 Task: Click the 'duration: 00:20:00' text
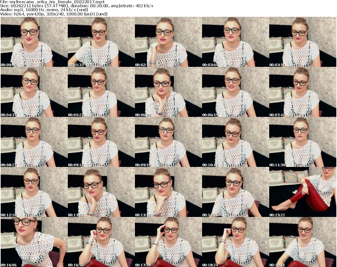tap(90, 6)
